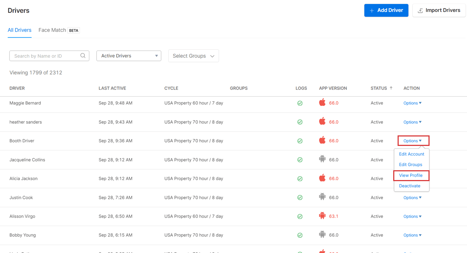Expand the Select Groups dropdown
Viewport: 467px width, 253px height.
coord(193,56)
